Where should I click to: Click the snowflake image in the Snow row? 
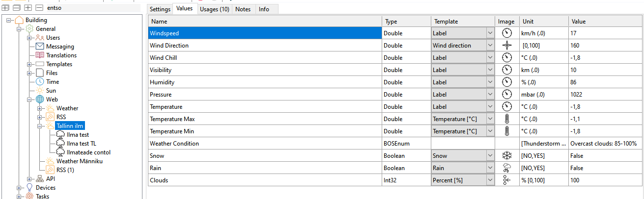pyautogui.click(x=506, y=156)
